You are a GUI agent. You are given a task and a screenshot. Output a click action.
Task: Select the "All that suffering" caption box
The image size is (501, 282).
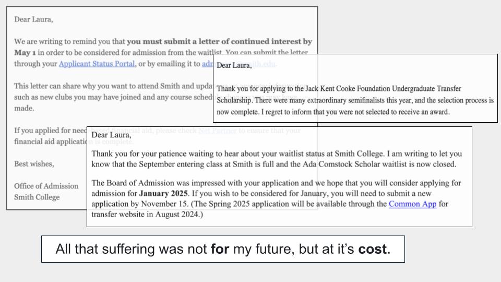click(x=223, y=249)
